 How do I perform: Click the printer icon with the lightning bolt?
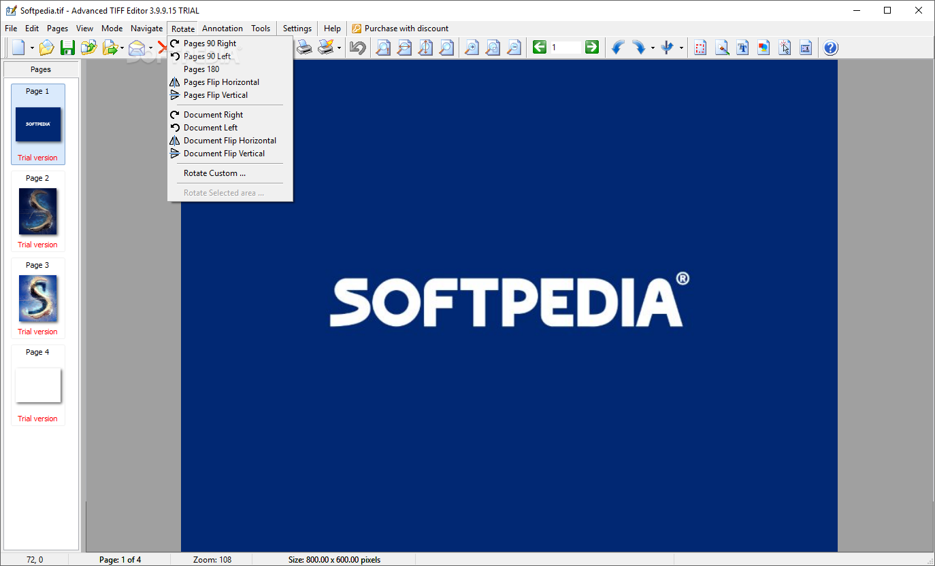click(x=326, y=48)
